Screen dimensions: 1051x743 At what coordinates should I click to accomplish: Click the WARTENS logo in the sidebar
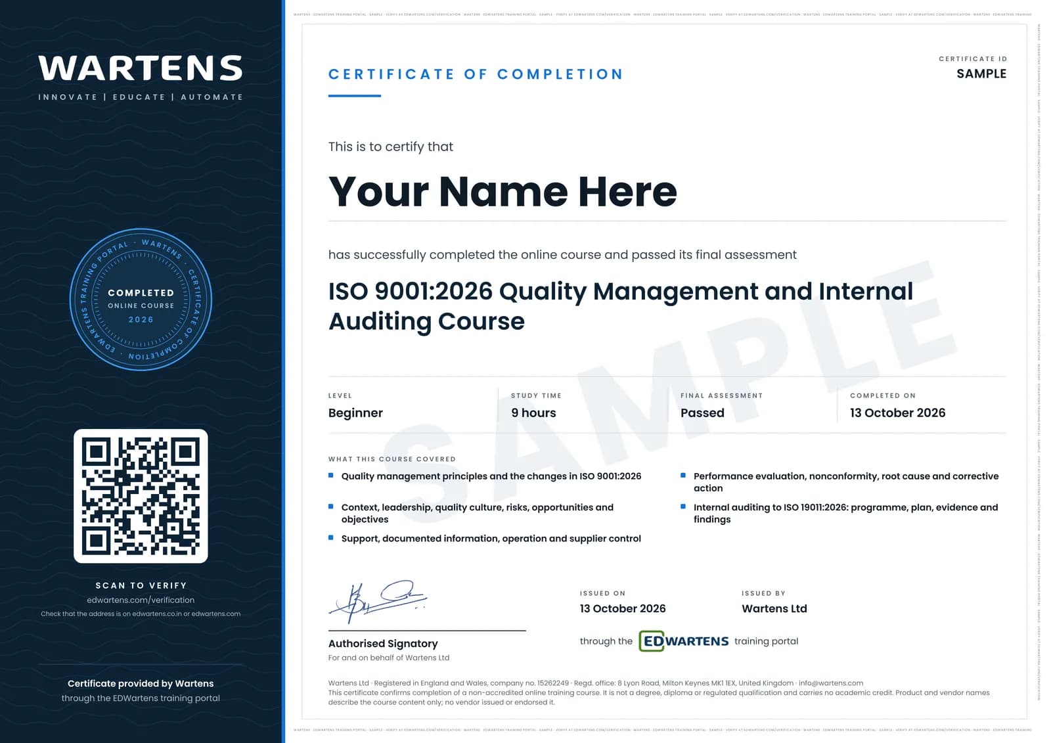coord(141,68)
